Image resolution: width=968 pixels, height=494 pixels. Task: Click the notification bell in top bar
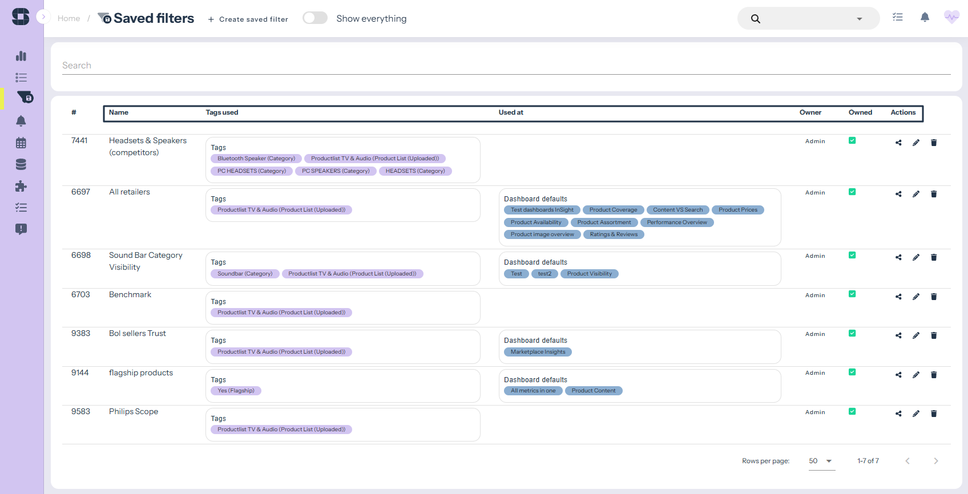925,18
